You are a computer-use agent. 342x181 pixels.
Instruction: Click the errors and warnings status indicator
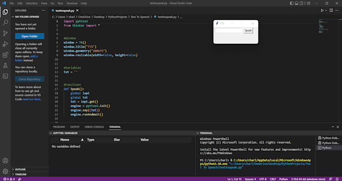click(9, 179)
